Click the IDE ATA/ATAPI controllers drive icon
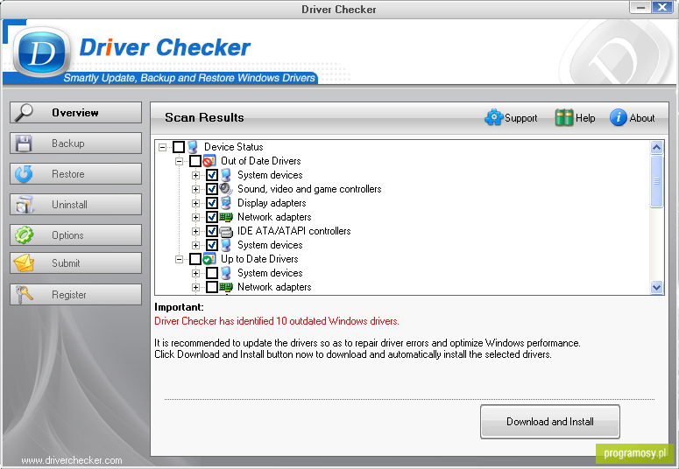The width and height of the screenshot is (679, 469). (226, 231)
